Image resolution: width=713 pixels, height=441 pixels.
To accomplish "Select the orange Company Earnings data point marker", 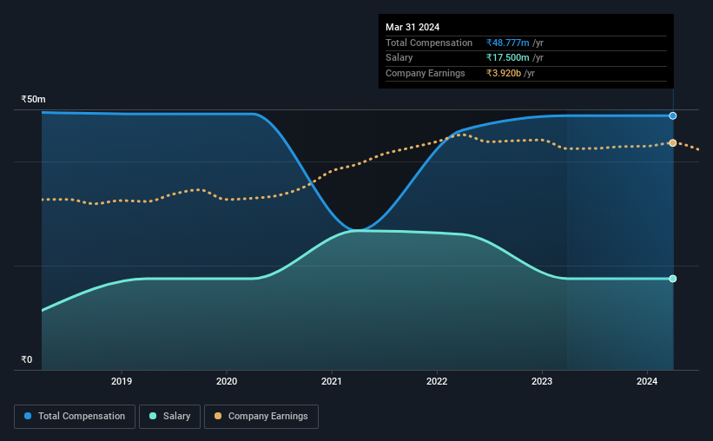I will [672, 142].
